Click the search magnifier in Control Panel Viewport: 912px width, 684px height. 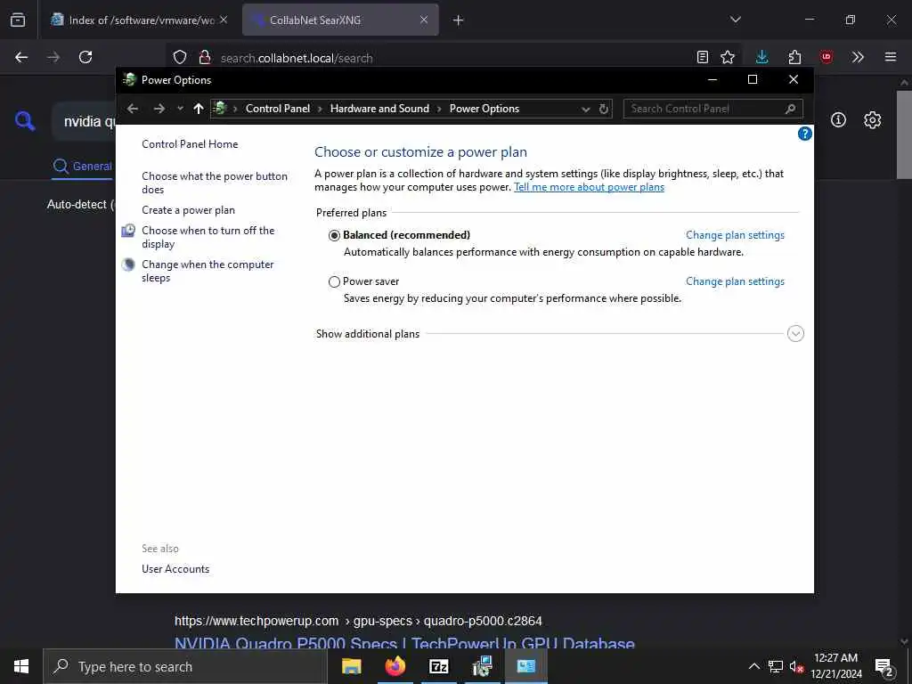(x=790, y=109)
